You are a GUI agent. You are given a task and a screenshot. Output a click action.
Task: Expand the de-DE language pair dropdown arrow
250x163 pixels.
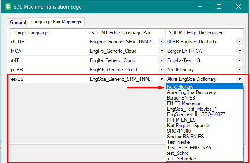tap(161, 42)
